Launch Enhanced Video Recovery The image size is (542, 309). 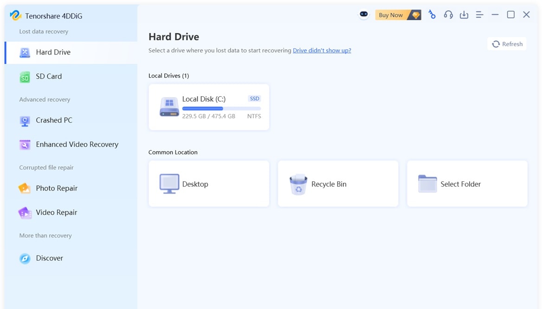77,144
